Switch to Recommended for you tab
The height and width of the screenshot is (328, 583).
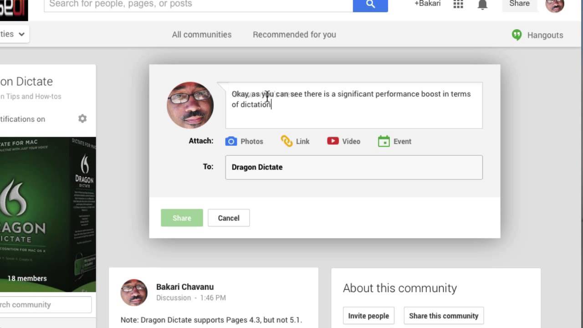pos(294,35)
